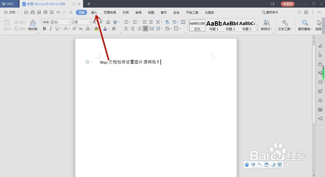
Task: Apply font color A button
Action: pyautogui.click(x=105, y=29)
